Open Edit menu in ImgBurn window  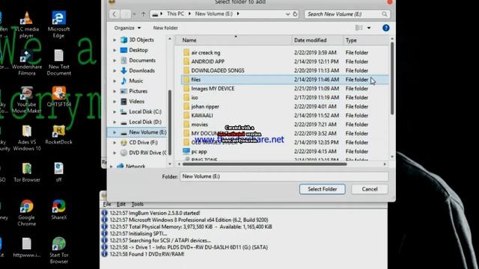click(121, 204)
